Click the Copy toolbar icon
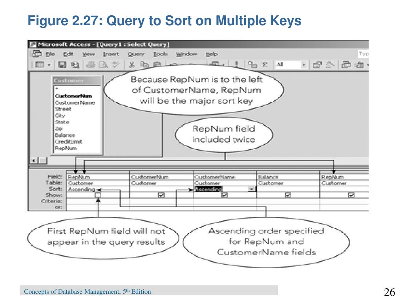Image resolution: width=402 pixels, height=302 pixels. [x=144, y=65]
